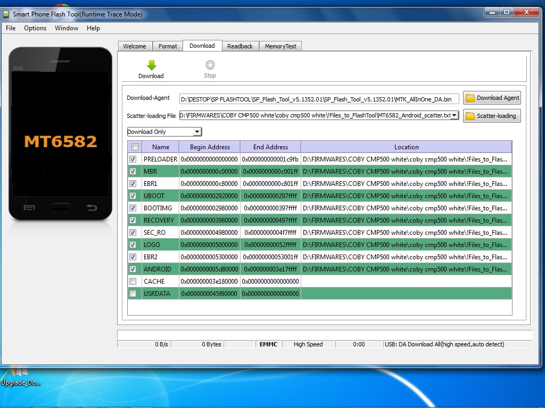
Task: Minimize the Flash Tool window
Action: click(492, 12)
